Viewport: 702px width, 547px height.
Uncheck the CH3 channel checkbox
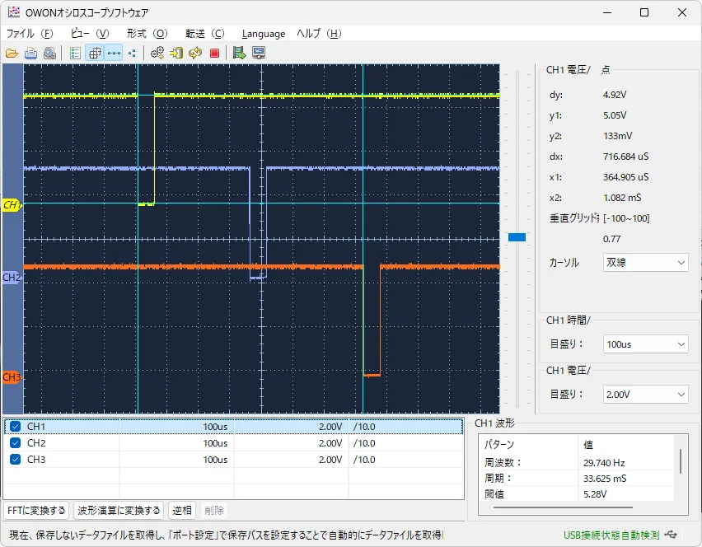(15, 459)
